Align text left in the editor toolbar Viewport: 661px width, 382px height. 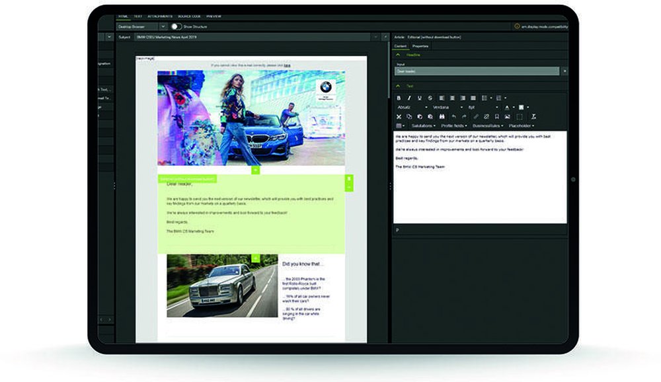[442, 98]
